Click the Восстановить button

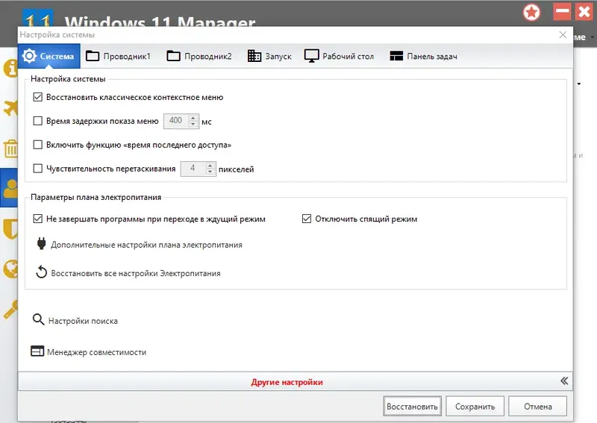click(413, 407)
